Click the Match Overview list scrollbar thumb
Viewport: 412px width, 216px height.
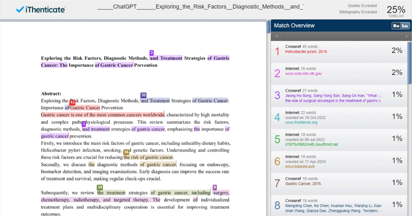coord(410,63)
